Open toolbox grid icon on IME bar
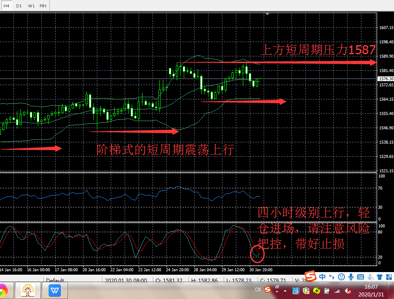The height and width of the screenshot is (299, 394). (389, 277)
